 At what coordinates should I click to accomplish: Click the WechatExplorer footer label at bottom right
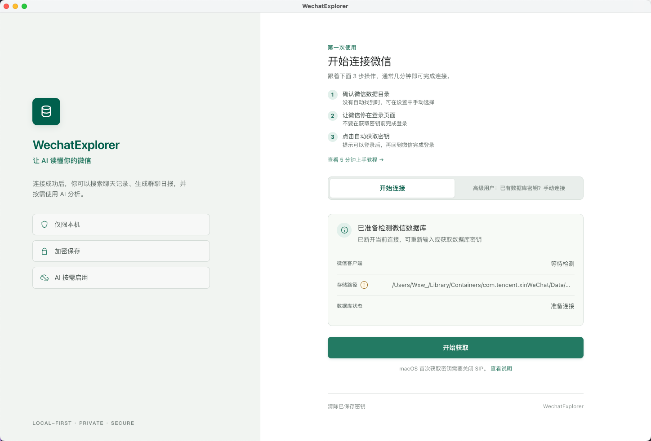563,406
